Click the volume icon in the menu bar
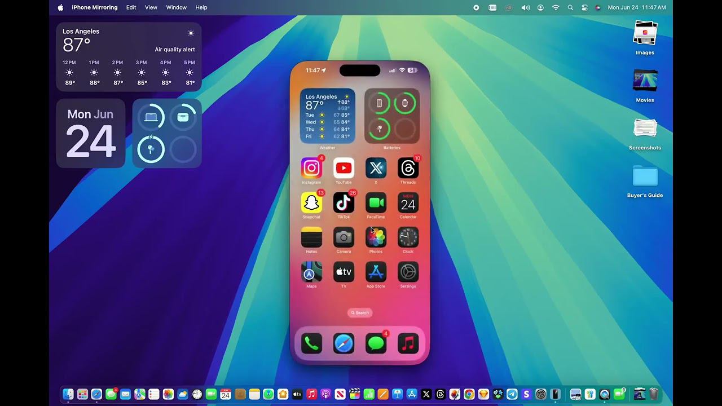The height and width of the screenshot is (406, 722). [525, 7]
